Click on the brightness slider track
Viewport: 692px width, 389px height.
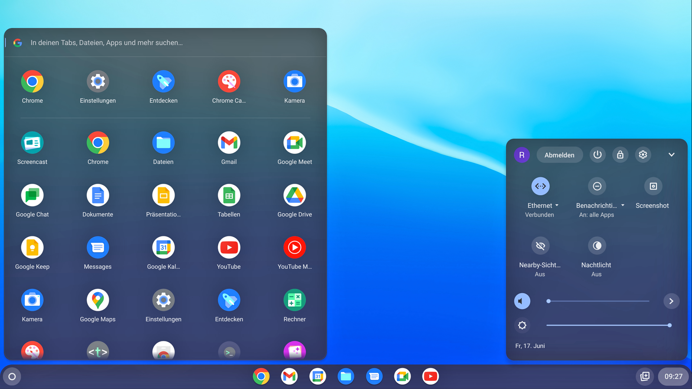tap(608, 325)
